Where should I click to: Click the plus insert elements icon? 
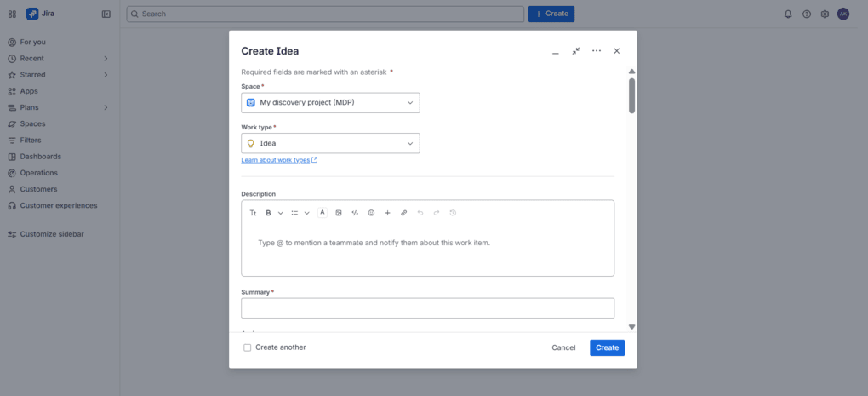[387, 213]
